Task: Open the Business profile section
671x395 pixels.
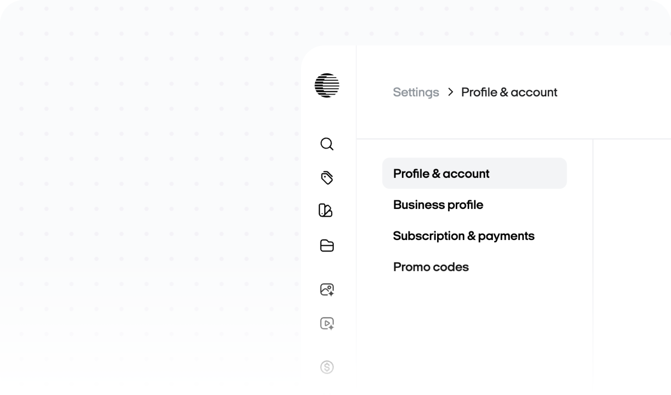Action: 438,205
